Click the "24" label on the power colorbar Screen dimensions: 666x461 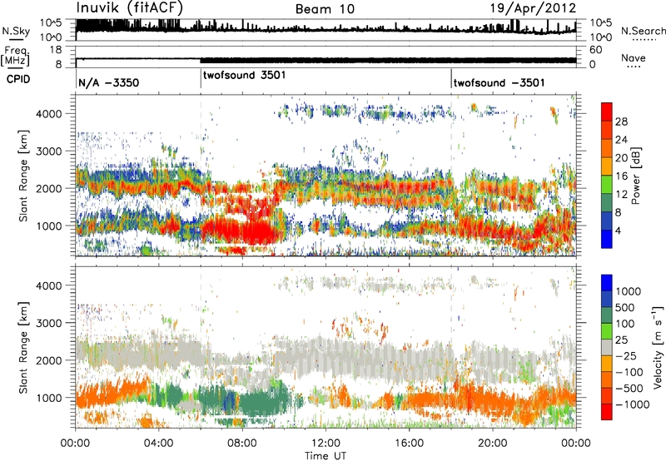pos(621,140)
